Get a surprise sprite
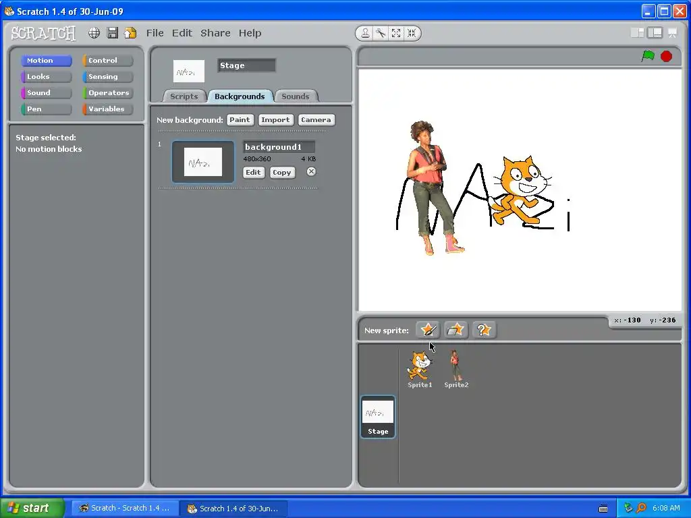Screen dimensions: 691x518 [x=484, y=329]
